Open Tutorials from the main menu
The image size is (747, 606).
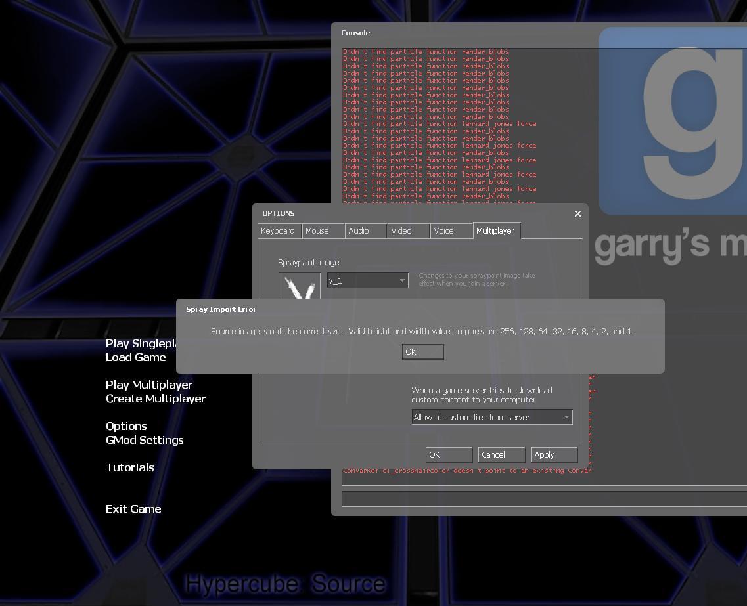pyautogui.click(x=130, y=468)
